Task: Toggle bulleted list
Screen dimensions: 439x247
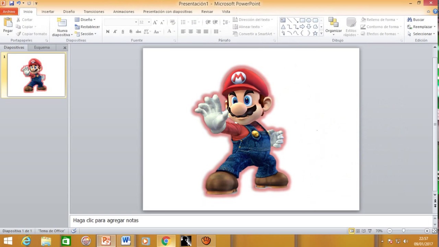Action: 183,22
